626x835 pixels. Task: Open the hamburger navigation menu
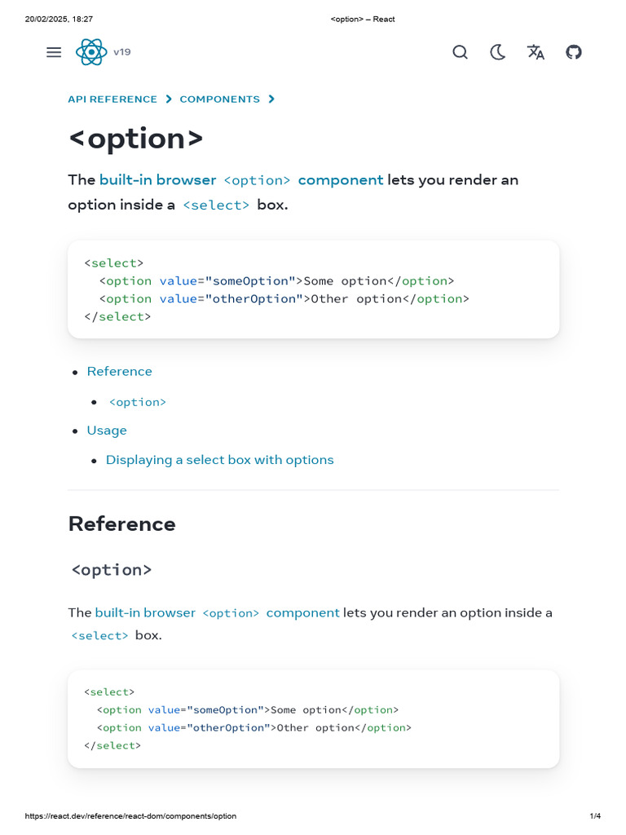coord(54,52)
